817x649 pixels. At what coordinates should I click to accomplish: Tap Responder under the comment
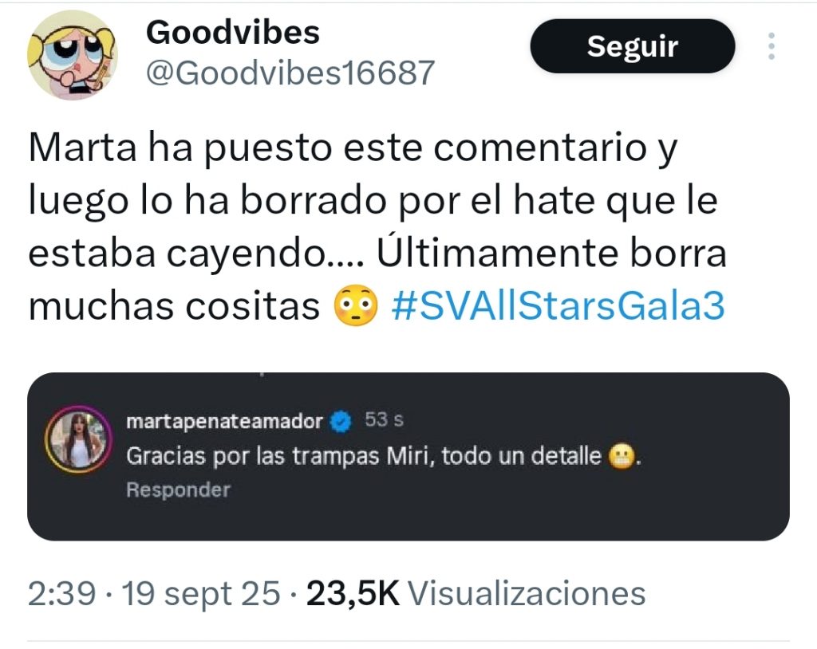point(178,490)
